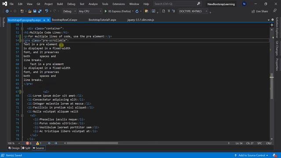Open the DOCTYPE: XHTML5 dropdown
This screenshot has height=158, width=281.
tap(193, 11)
